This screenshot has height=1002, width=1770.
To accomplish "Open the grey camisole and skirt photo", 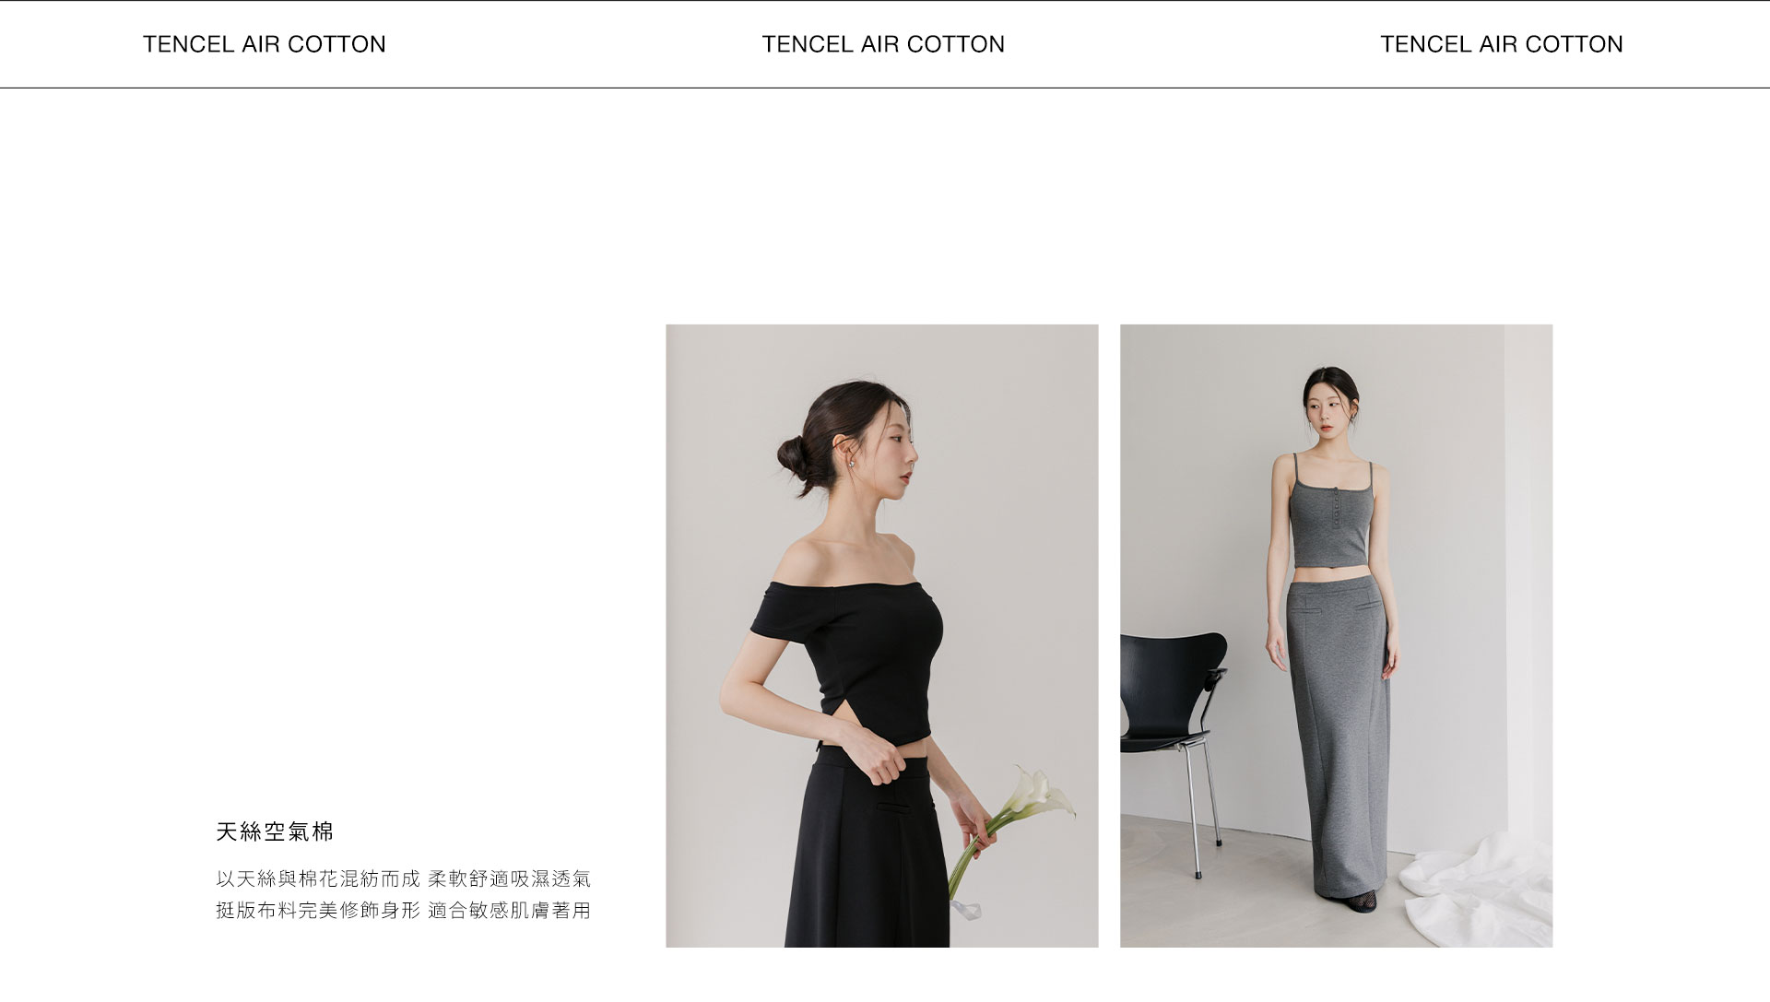I will click(1336, 635).
